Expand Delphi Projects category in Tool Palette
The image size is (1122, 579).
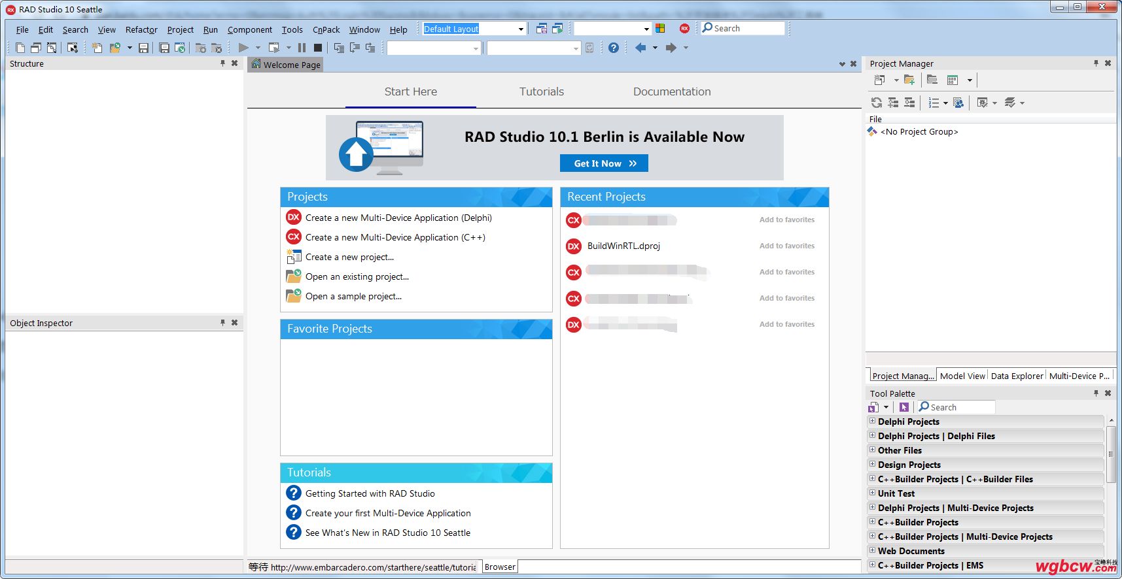click(872, 422)
